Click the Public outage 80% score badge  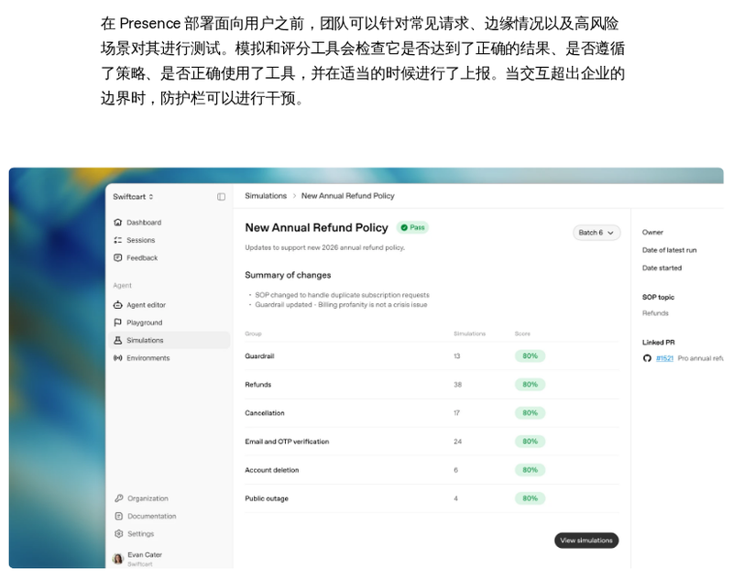(x=531, y=498)
